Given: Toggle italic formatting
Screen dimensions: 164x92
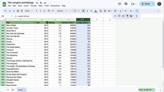Looking at the screenshot, I should (87, 11).
